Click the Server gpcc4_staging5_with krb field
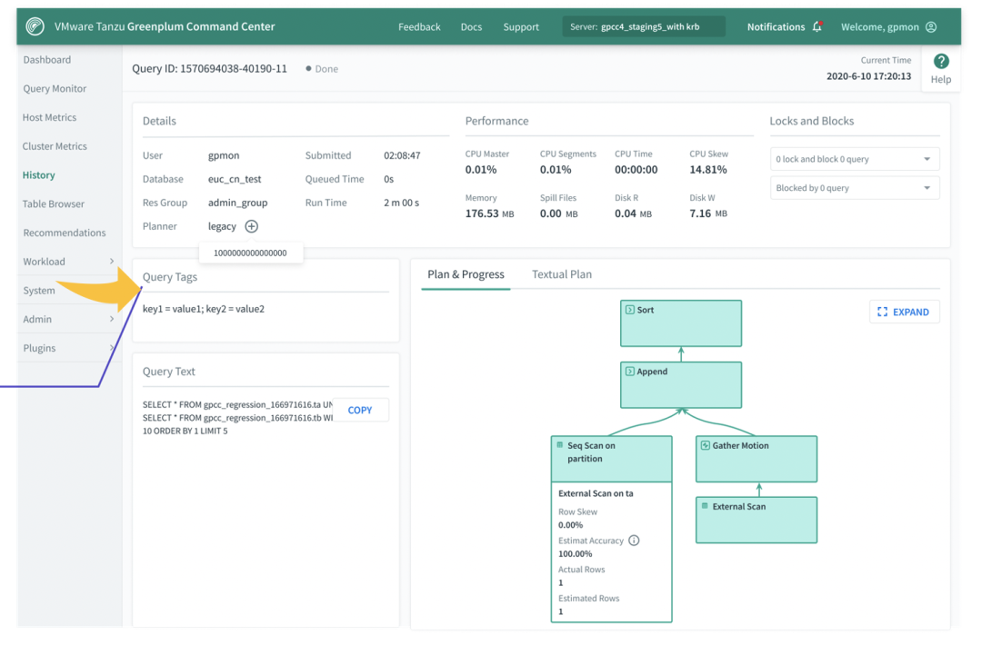 (643, 26)
